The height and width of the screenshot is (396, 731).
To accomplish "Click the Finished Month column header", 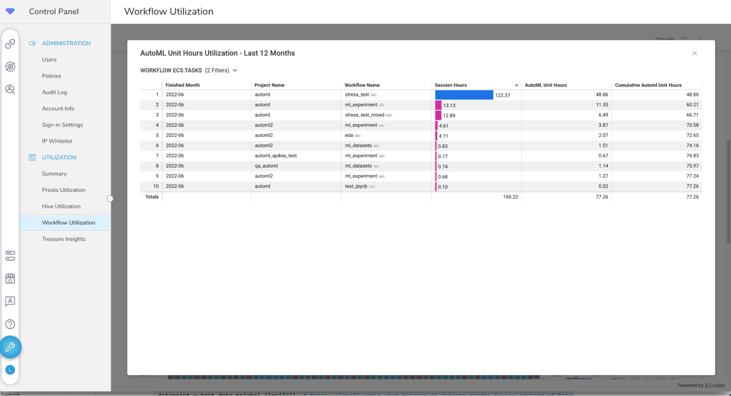I will point(182,85).
